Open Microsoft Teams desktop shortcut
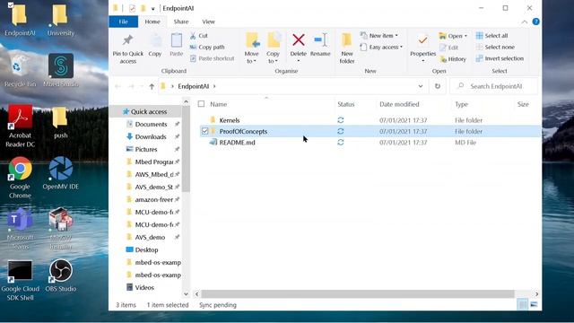This screenshot has width=574, height=323. [x=20, y=229]
